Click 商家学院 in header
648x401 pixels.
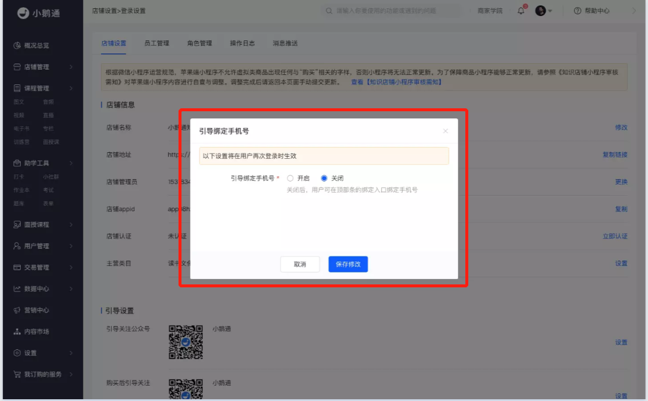[x=490, y=11]
